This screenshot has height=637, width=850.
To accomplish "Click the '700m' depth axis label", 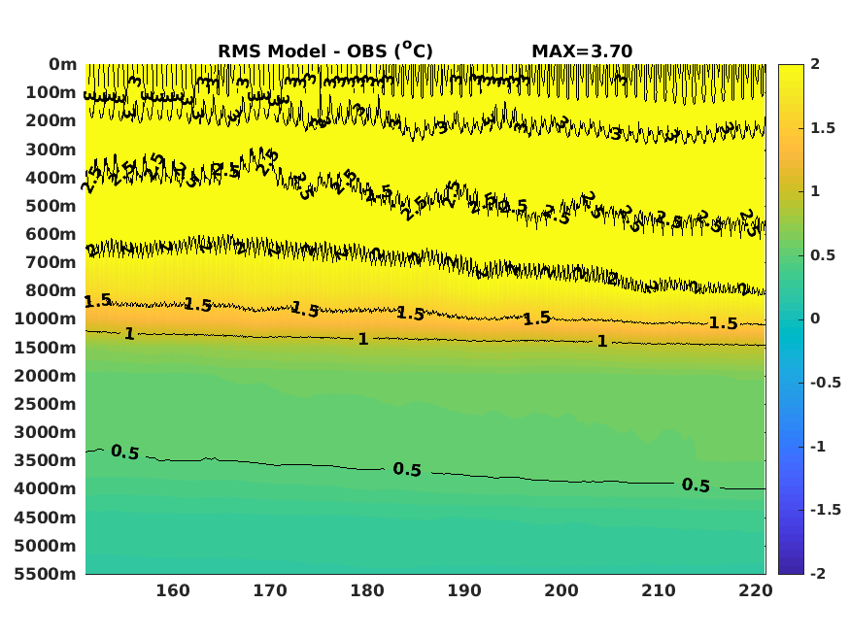I will pos(51,262).
